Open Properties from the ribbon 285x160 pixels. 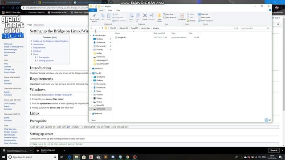click(x=182, y=17)
